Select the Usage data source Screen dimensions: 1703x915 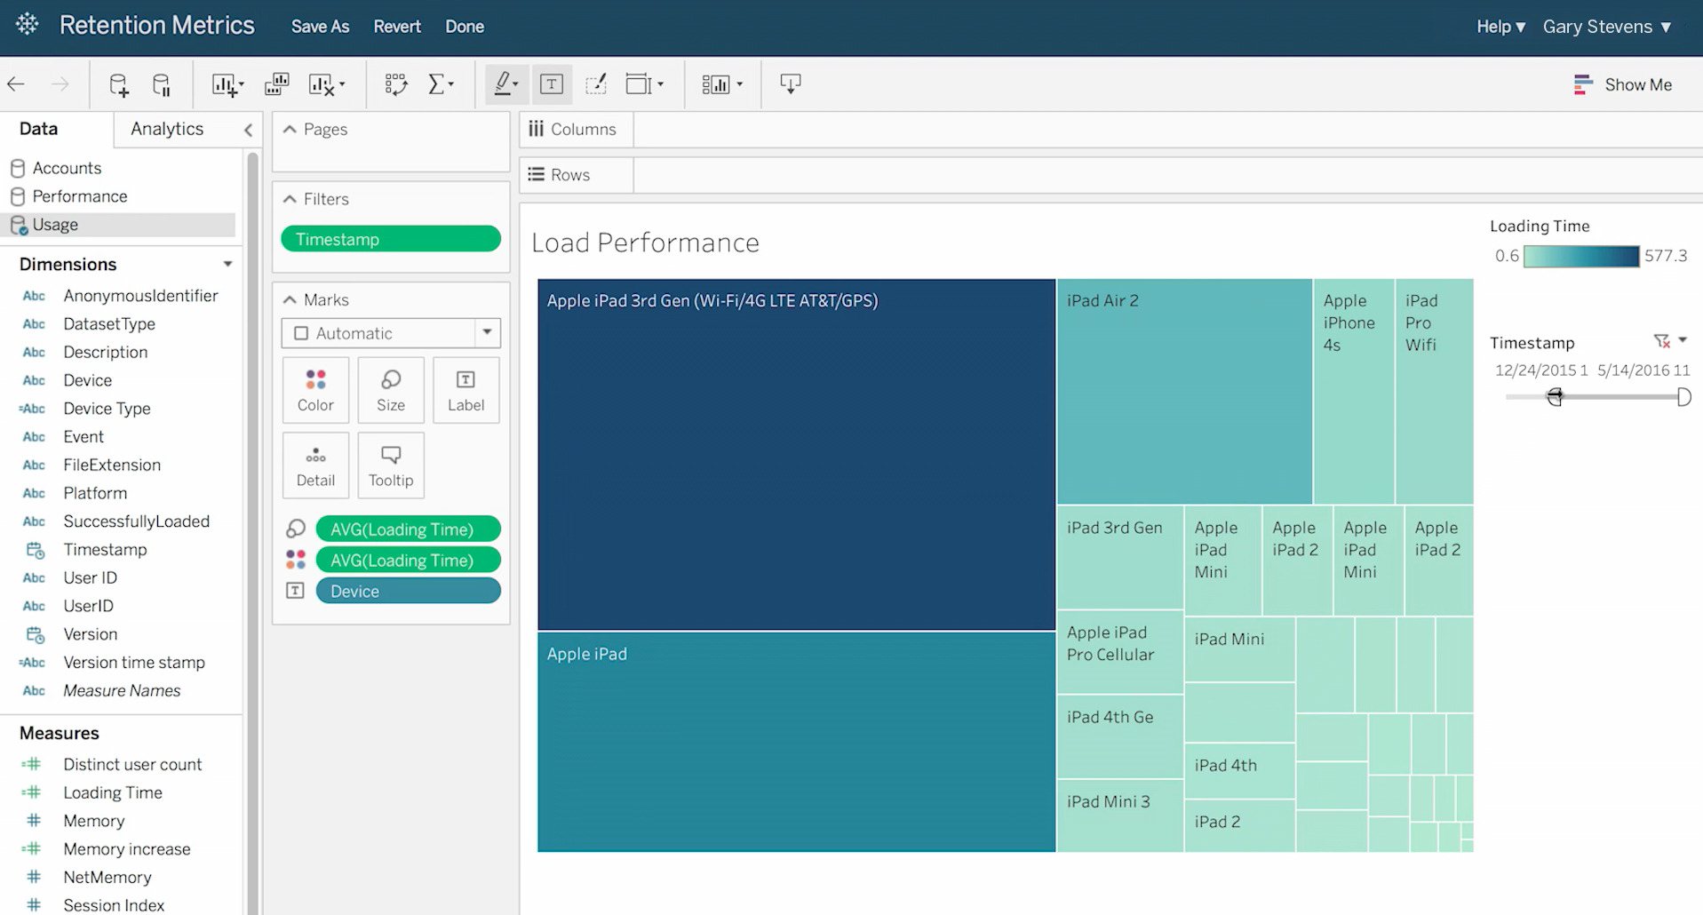(x=119, y=225)
